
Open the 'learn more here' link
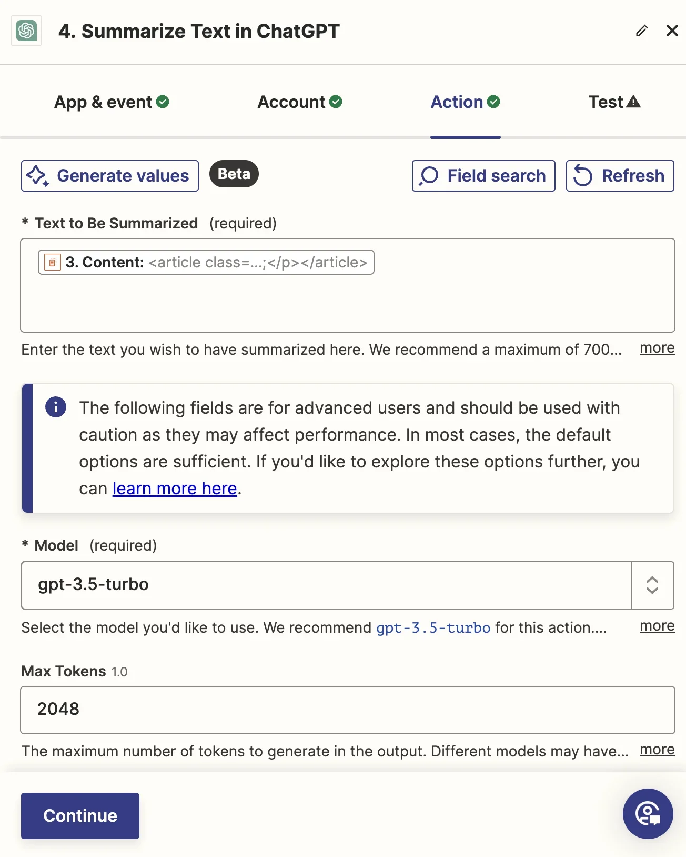[x=175, y=489]
